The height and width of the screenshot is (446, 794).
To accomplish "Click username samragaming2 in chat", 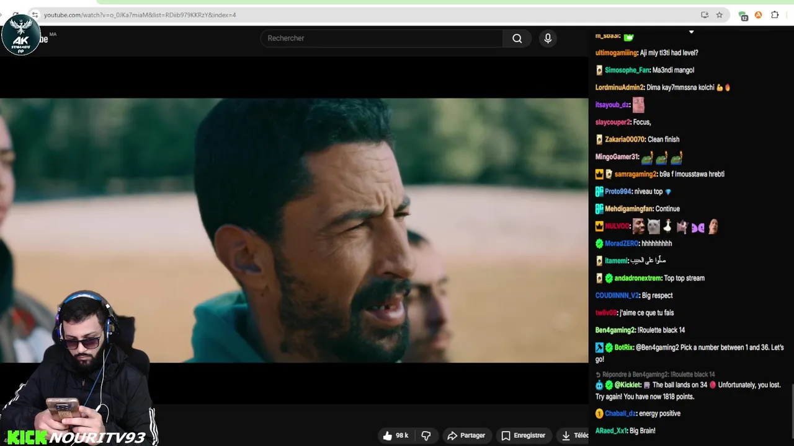I will [636, 174].
